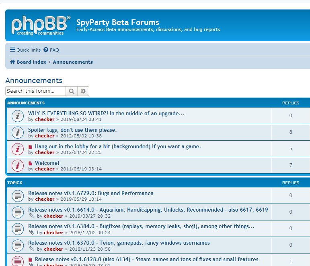Open Hang out in the lobby topic

click(118, 146)
